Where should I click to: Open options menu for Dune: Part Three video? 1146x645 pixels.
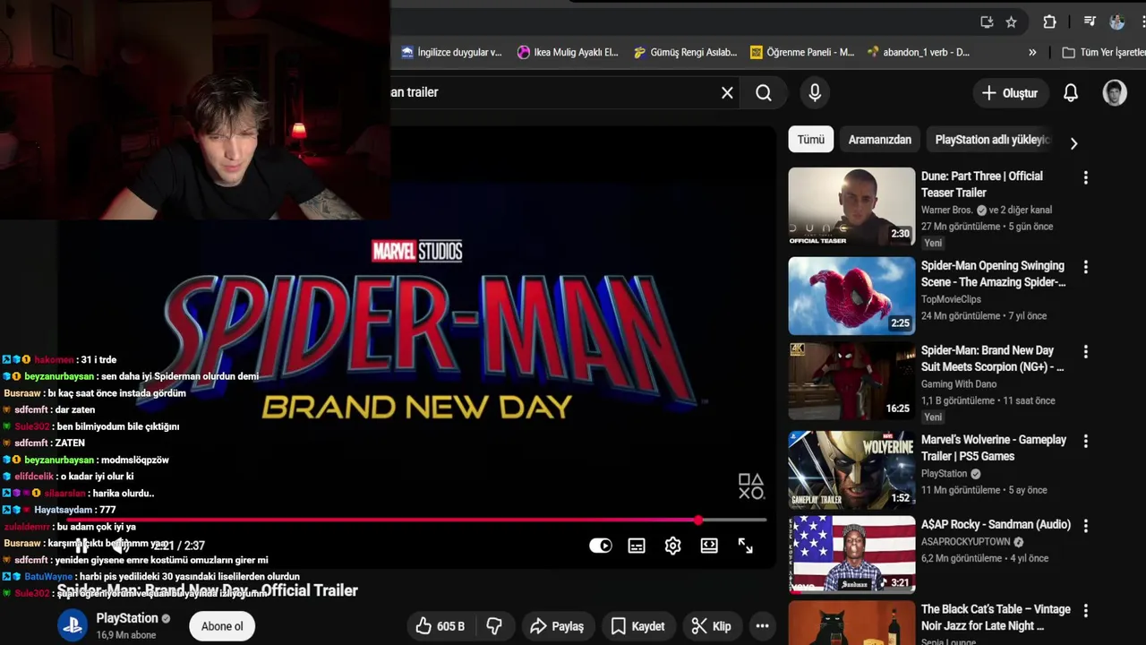click(x=1086, y=178)
